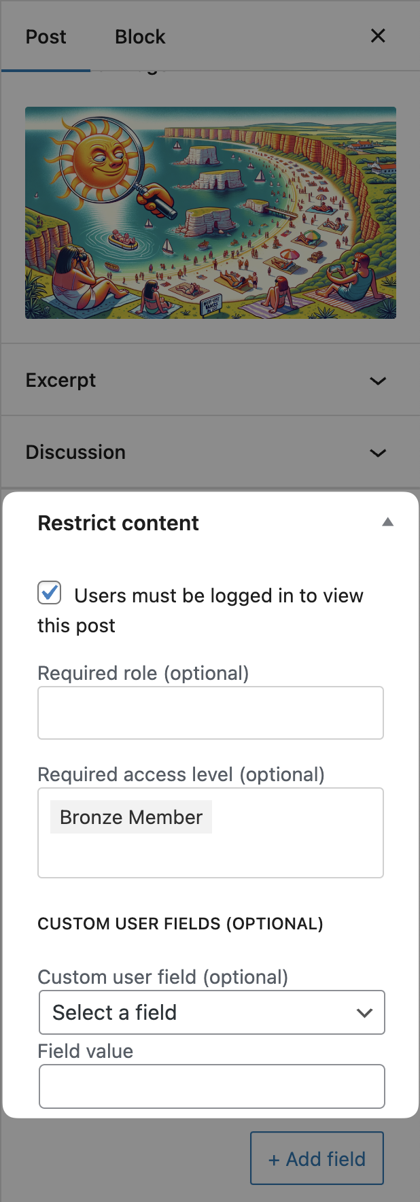Click the featured beach image thumbnail
The image size is (420, 1202).
tap(211, 213)
